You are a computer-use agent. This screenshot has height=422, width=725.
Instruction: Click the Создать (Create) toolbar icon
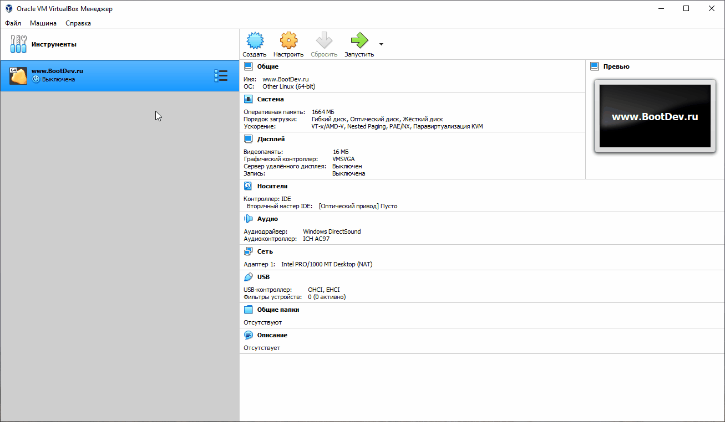tap(255, 40)
